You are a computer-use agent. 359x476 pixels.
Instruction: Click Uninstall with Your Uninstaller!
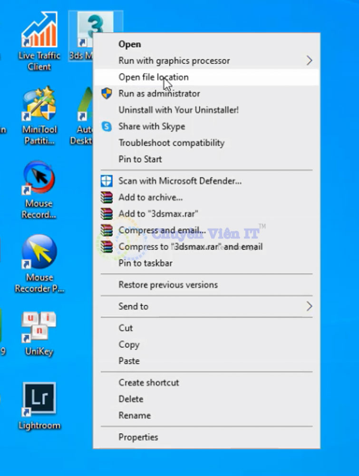pos(178,110)
